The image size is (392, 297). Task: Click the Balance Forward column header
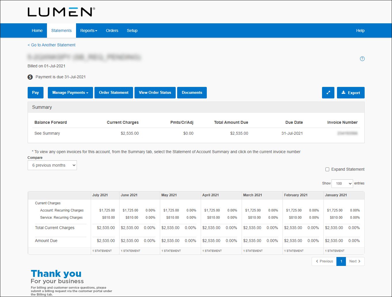click(x=51, y=122)
